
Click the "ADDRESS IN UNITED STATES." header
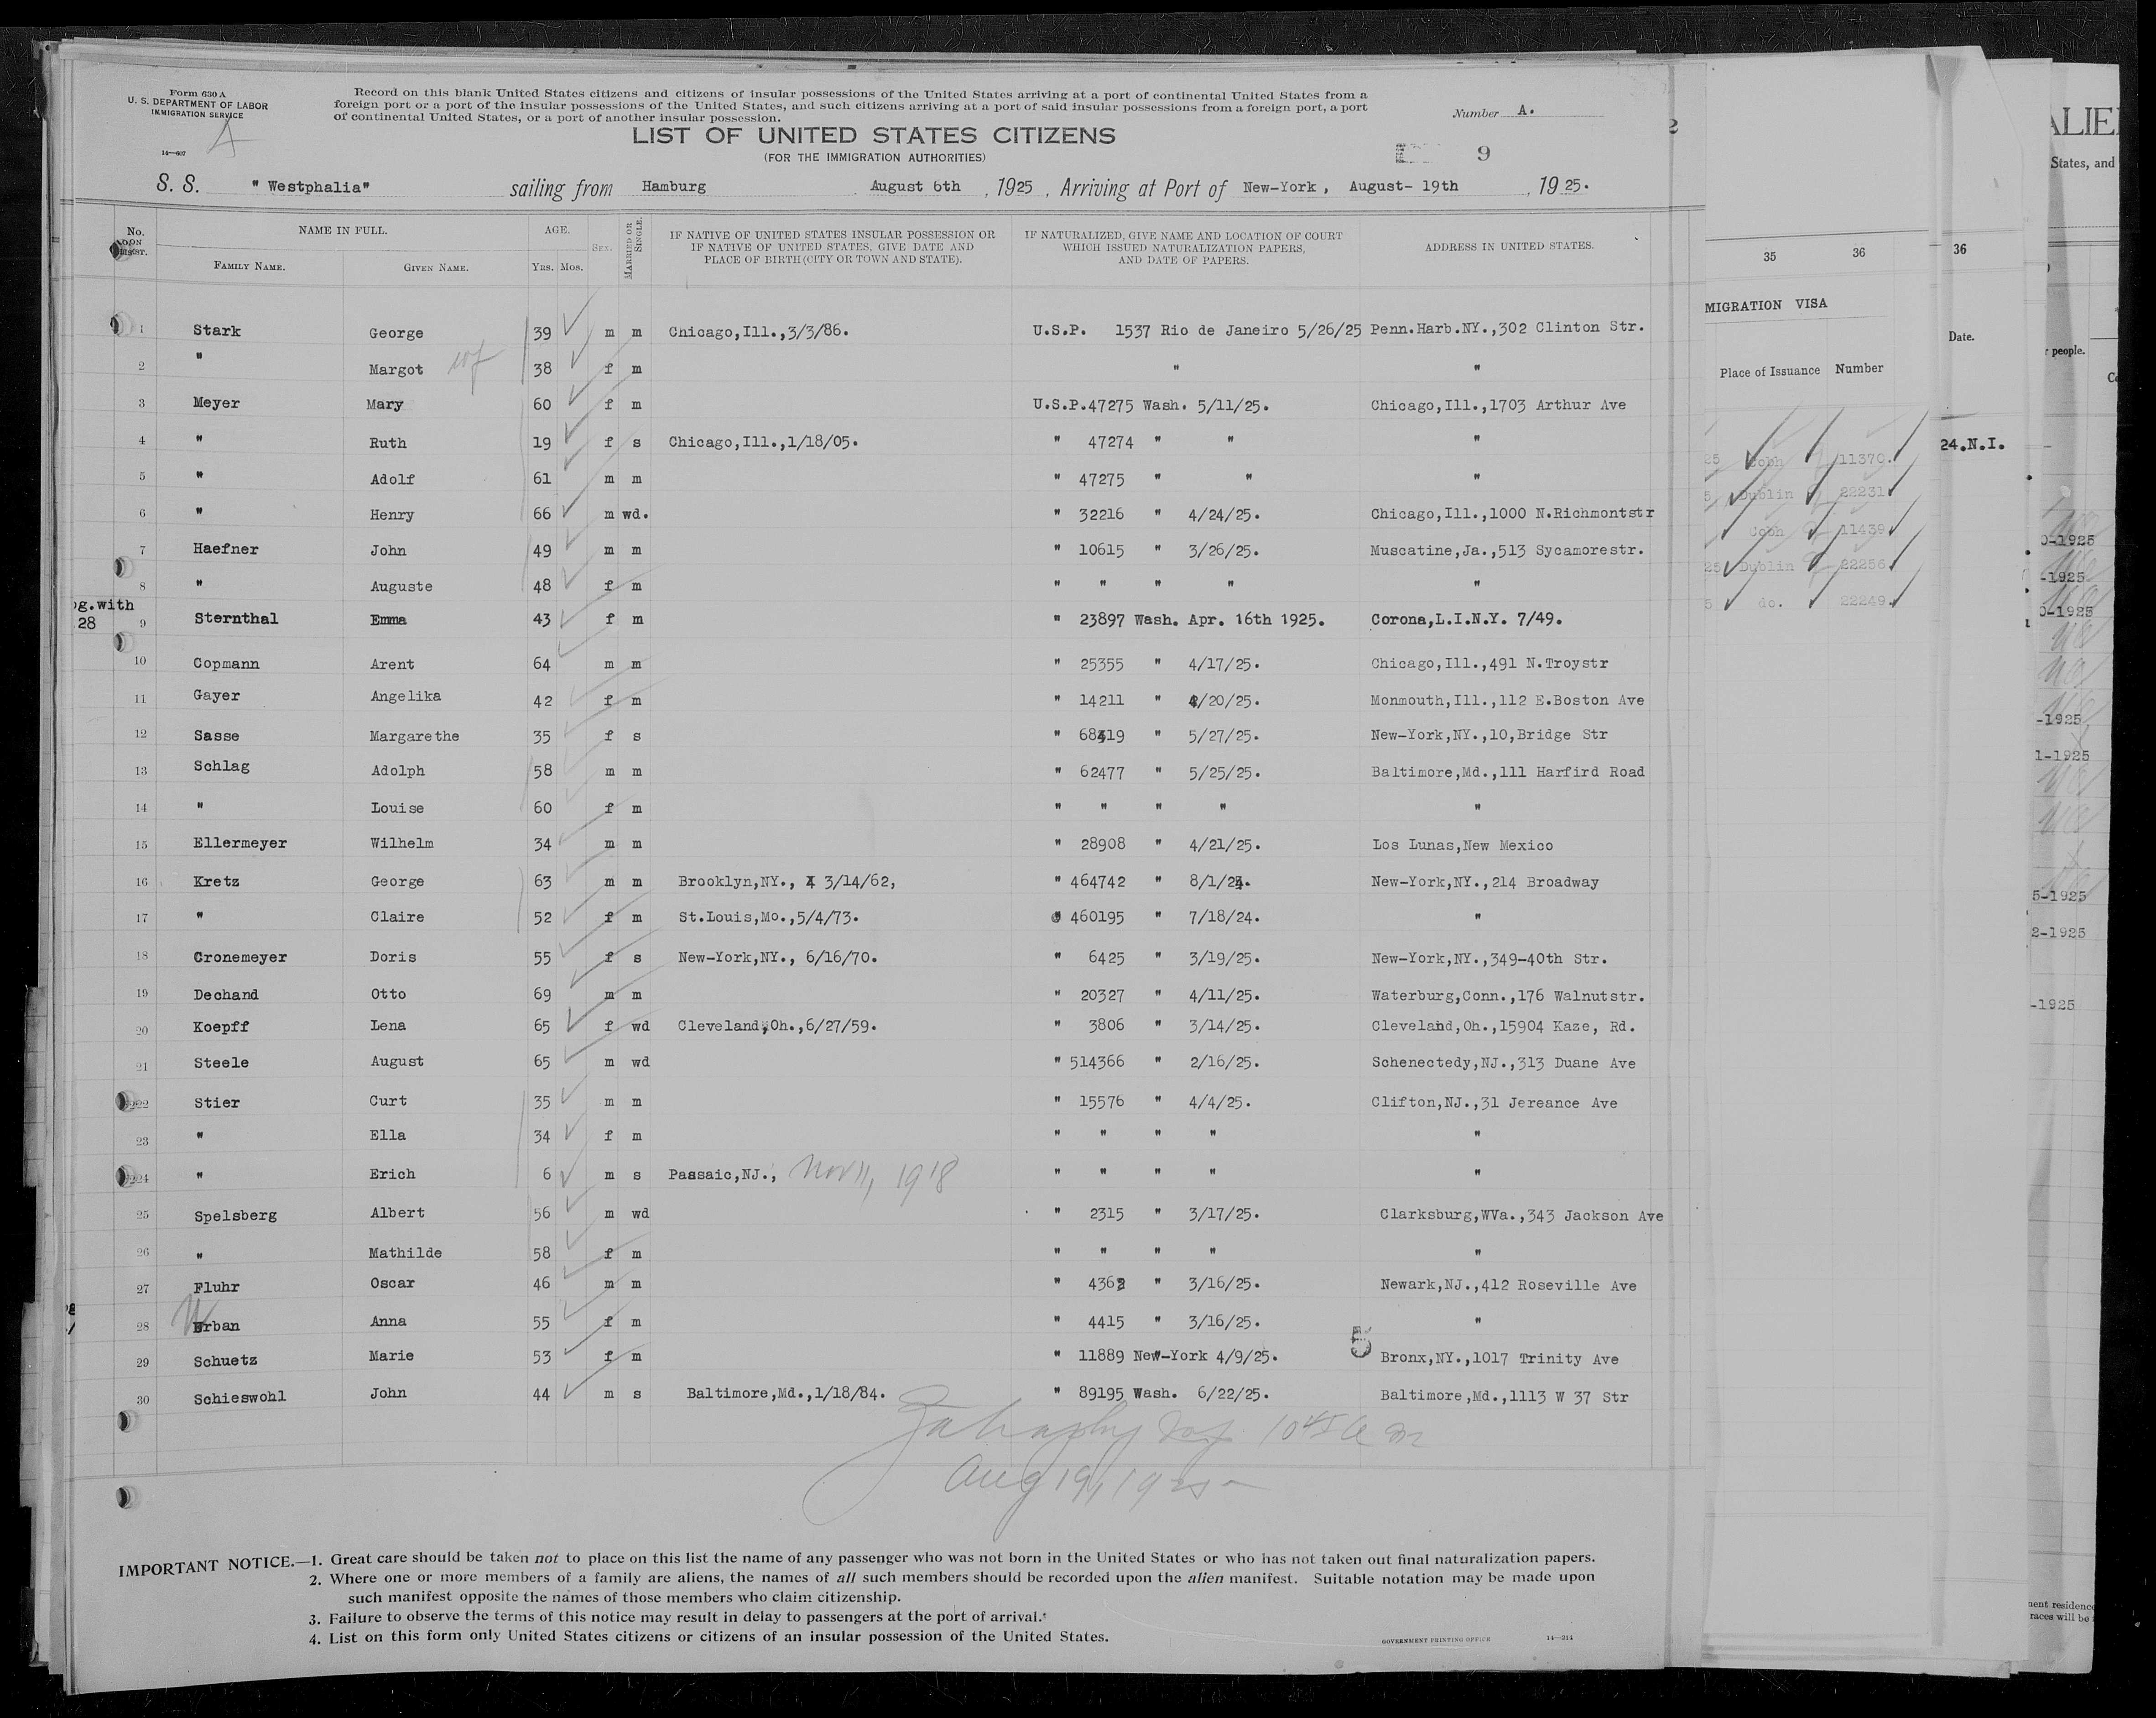(x=1509, y=245)
